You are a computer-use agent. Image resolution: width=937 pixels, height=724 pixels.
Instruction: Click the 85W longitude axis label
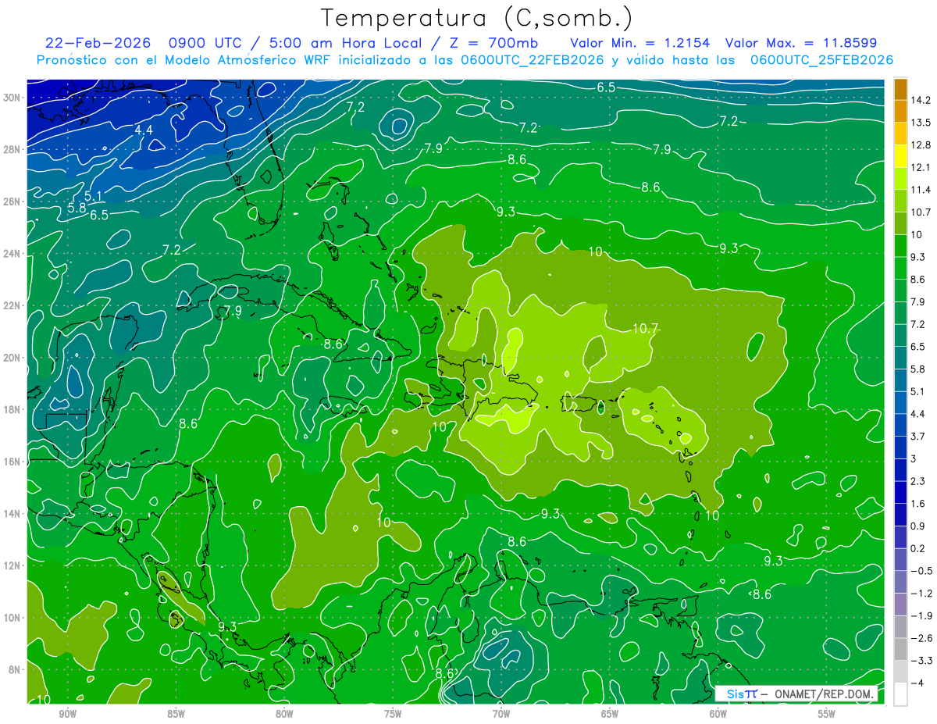coord(176,714)
